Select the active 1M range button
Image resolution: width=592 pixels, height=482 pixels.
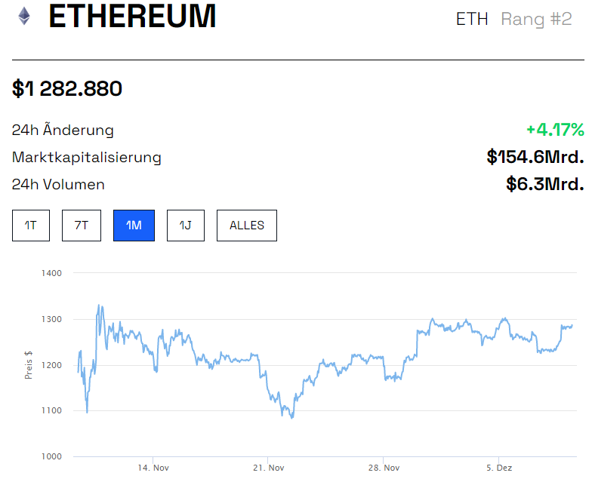pos(134,226)
